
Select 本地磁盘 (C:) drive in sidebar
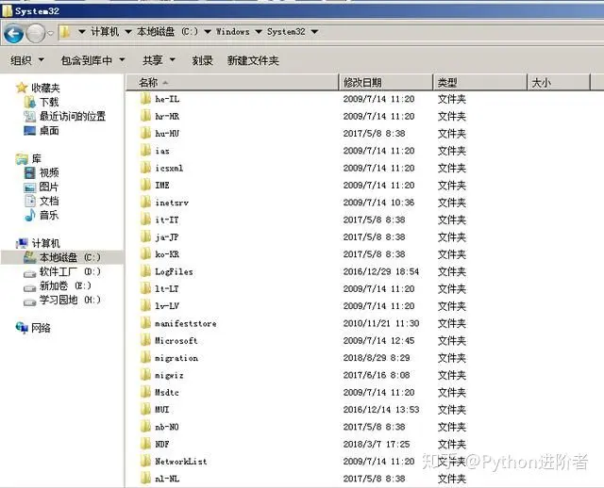(x=62, y=257)
